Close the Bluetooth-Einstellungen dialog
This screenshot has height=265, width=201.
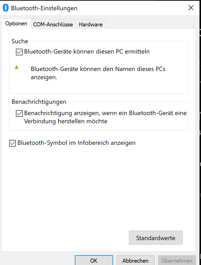(x=191, y=8)
